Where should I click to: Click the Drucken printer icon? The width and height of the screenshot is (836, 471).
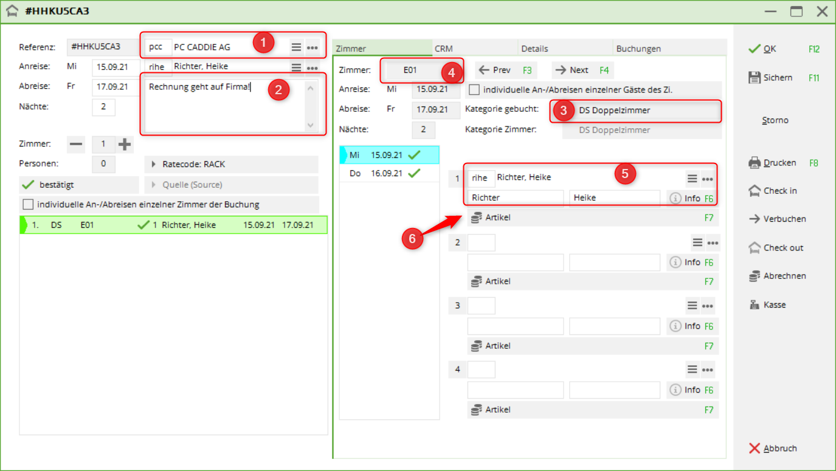tap(755, 163)
